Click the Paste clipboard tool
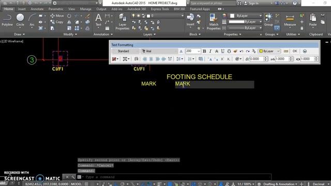Viewport: 331px width, 186px height. pyautogui.click(x=312, y=20)
